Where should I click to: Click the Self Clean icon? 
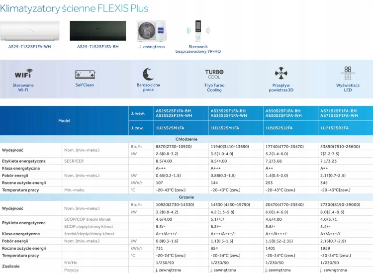85,75
